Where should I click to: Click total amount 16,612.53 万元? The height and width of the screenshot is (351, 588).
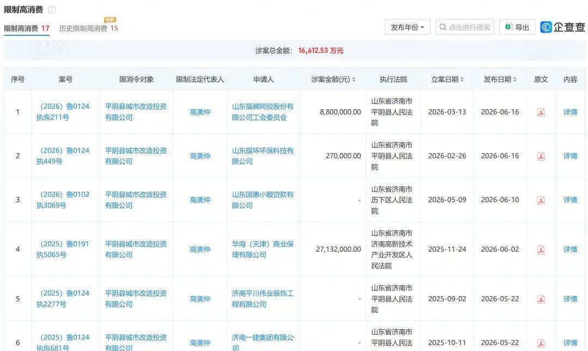(x=321, y=51)
